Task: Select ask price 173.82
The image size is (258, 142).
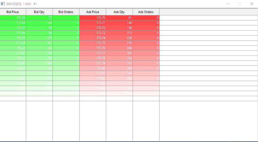Action: 93,78
